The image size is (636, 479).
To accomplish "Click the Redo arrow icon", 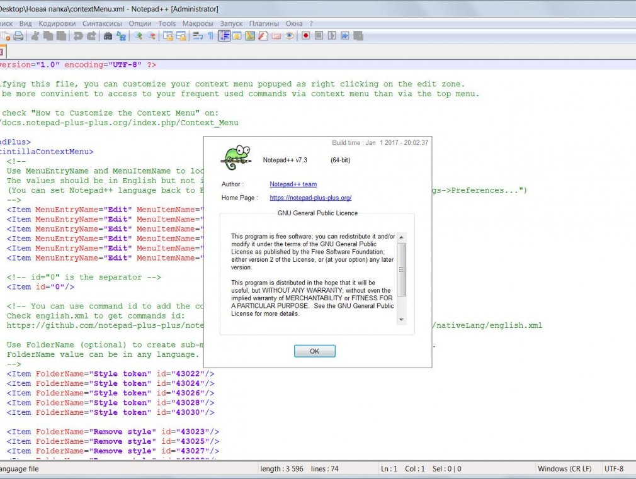I will tap(91, 36).
